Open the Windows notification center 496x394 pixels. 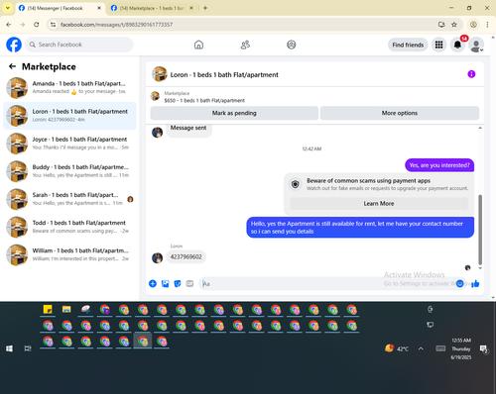483,348
